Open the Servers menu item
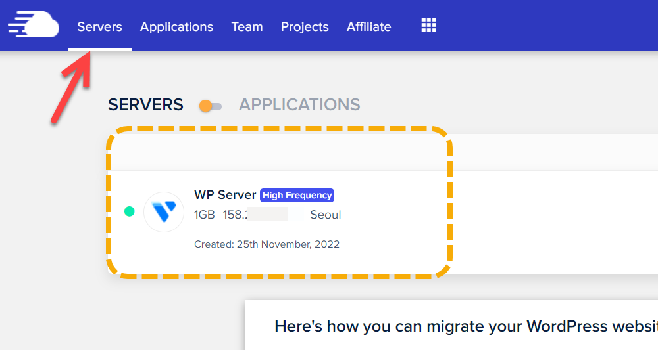Screen dimensions: 658x350 [x=99, y=26]
